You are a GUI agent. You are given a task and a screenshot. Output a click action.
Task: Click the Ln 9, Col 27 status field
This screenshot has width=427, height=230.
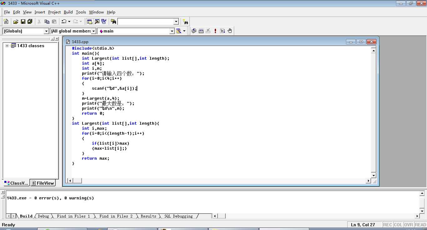coord(364,225)
